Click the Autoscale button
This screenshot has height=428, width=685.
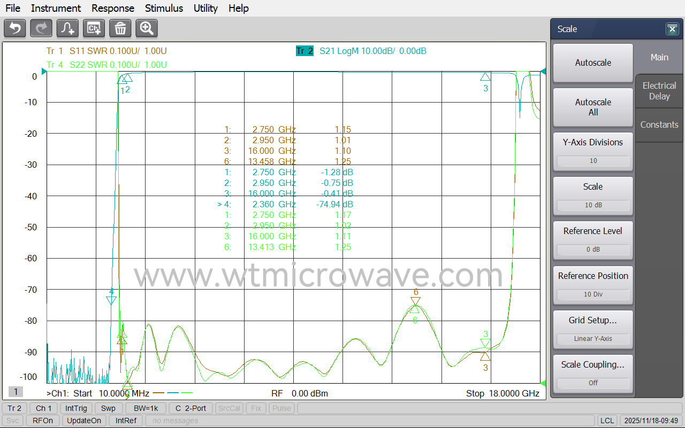593,63
